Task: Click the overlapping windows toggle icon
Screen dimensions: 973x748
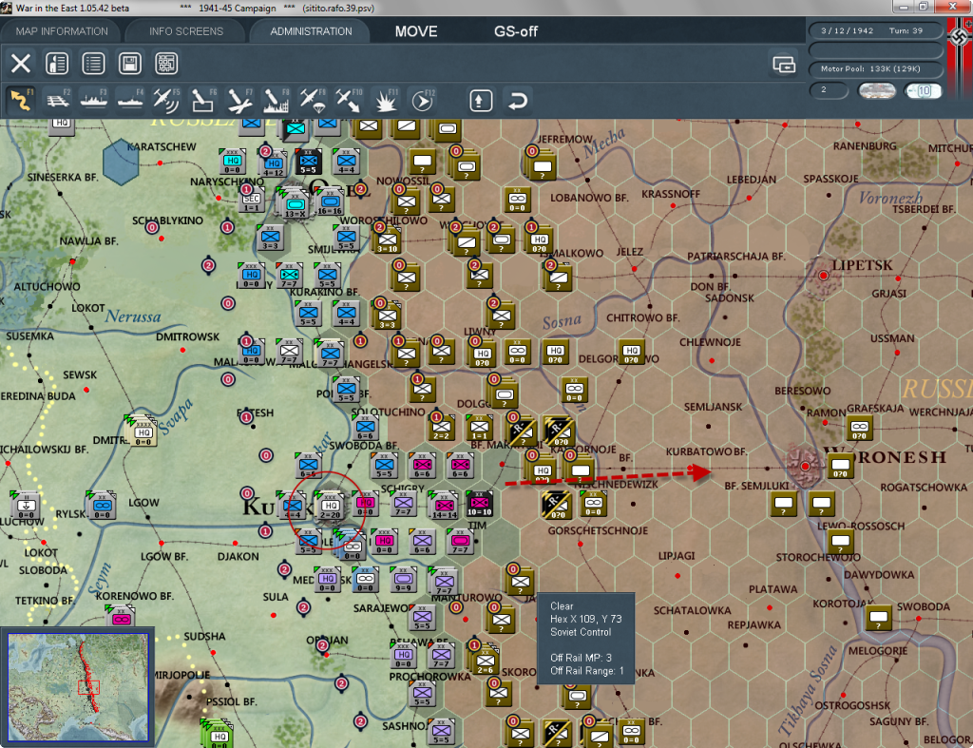Action: coord(784,64)
